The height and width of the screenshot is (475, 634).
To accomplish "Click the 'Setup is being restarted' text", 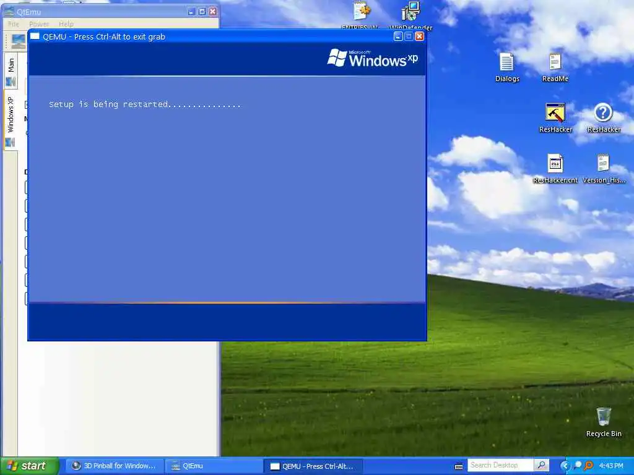I will click(144, 104).
